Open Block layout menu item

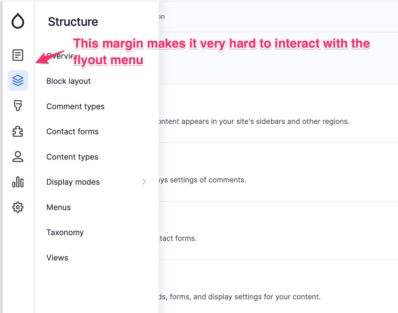coord(69,81)
